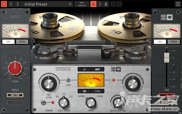Toggle the orange plugin power/bypass button
This screenshot has height=114, width=182.
4,4
